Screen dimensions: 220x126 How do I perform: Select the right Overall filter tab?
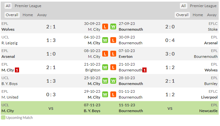(182, 15)
